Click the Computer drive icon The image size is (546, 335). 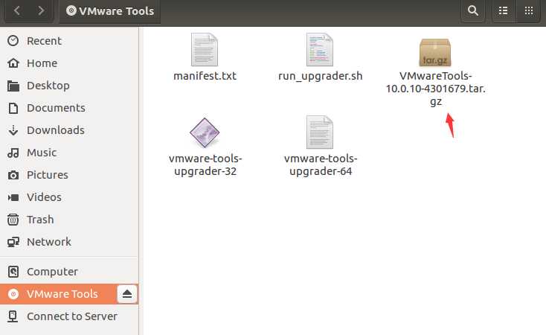pos(13,272)
